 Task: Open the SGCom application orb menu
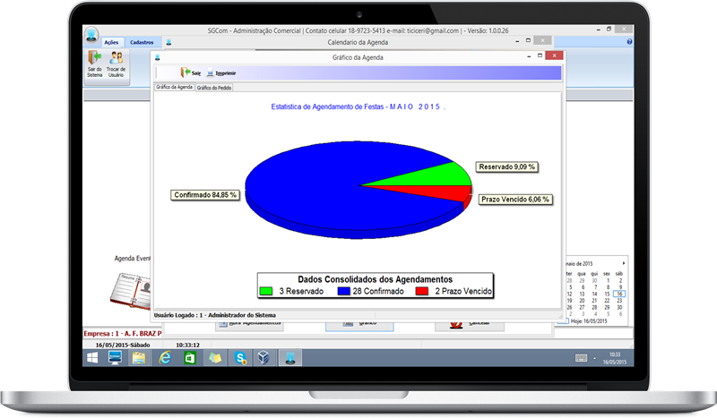click(x=91, y=34)
